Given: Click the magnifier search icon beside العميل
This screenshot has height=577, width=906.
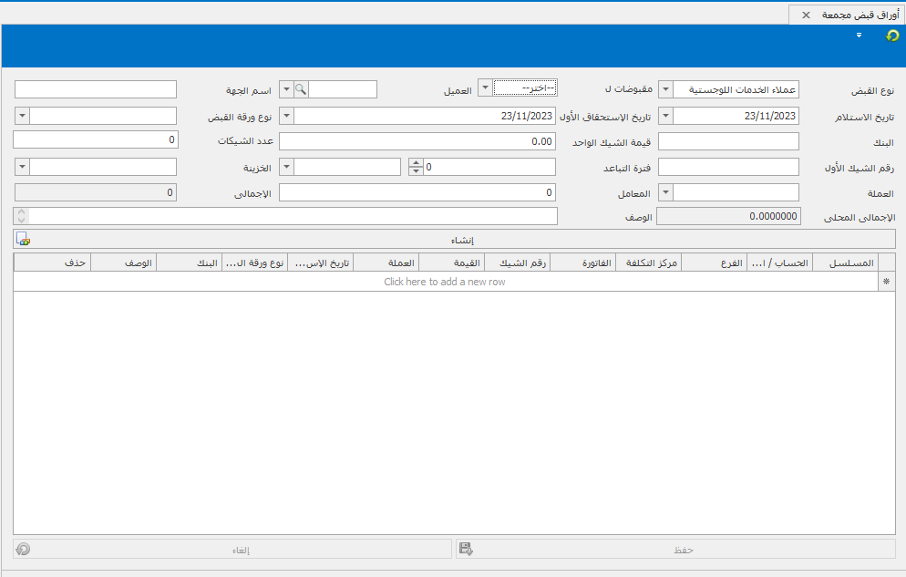Looking at the screenshot, I should coord(301,89).
